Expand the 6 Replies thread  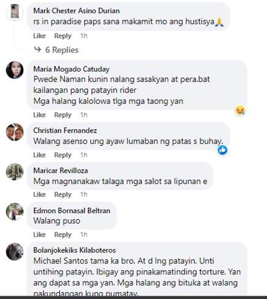pos(62,50)
